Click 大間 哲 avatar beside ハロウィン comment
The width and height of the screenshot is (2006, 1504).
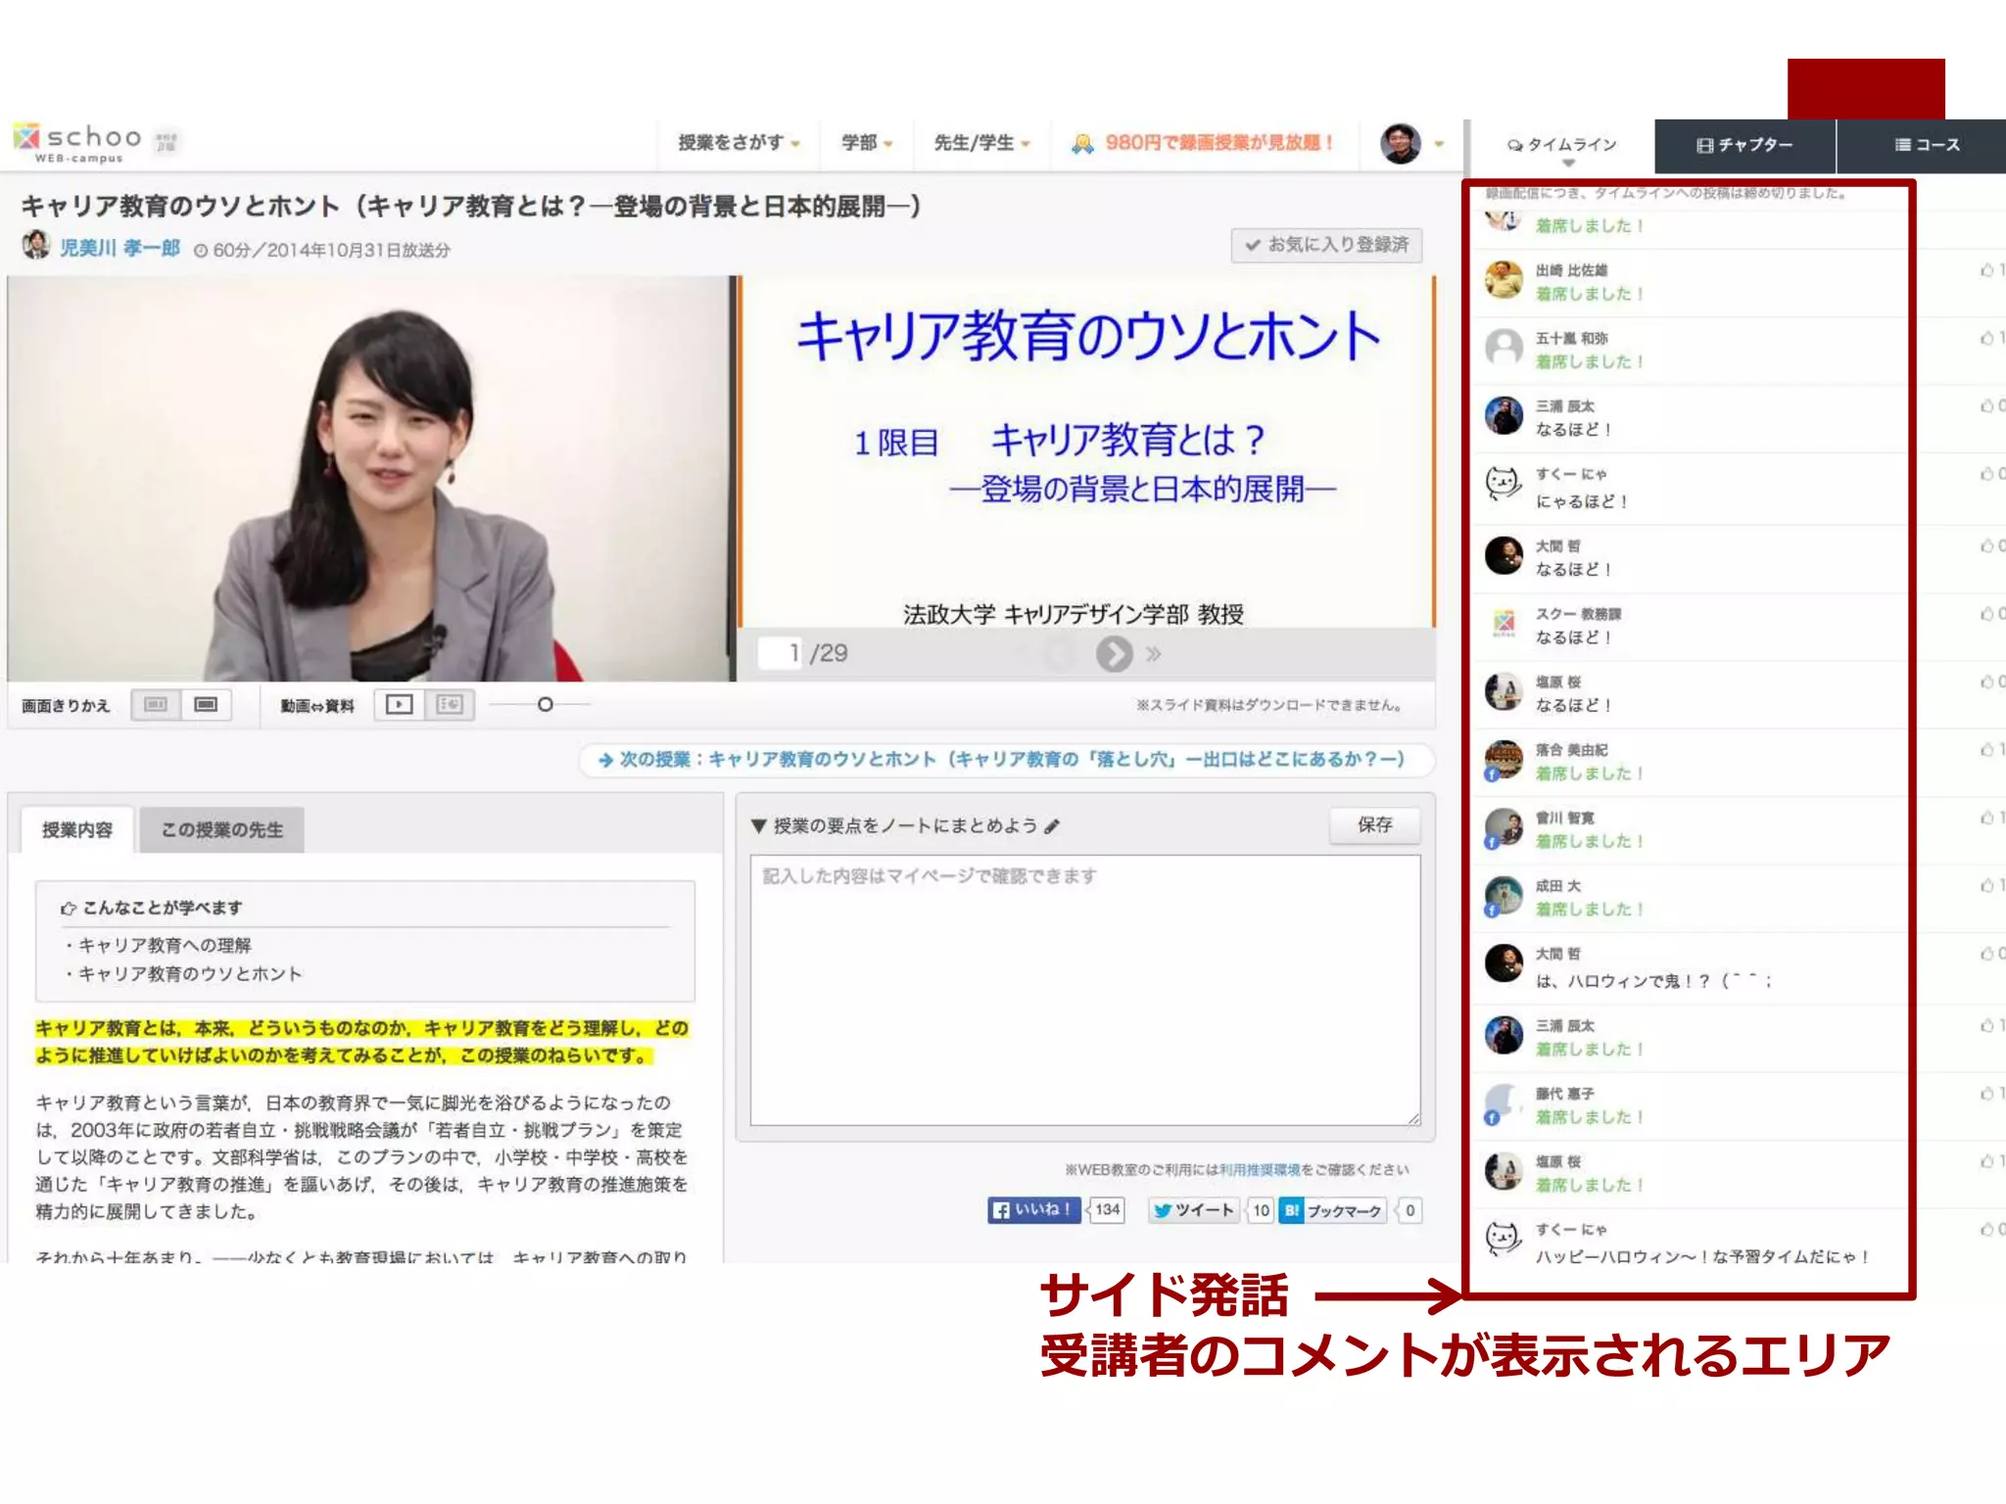click(x=1504, y=963)
